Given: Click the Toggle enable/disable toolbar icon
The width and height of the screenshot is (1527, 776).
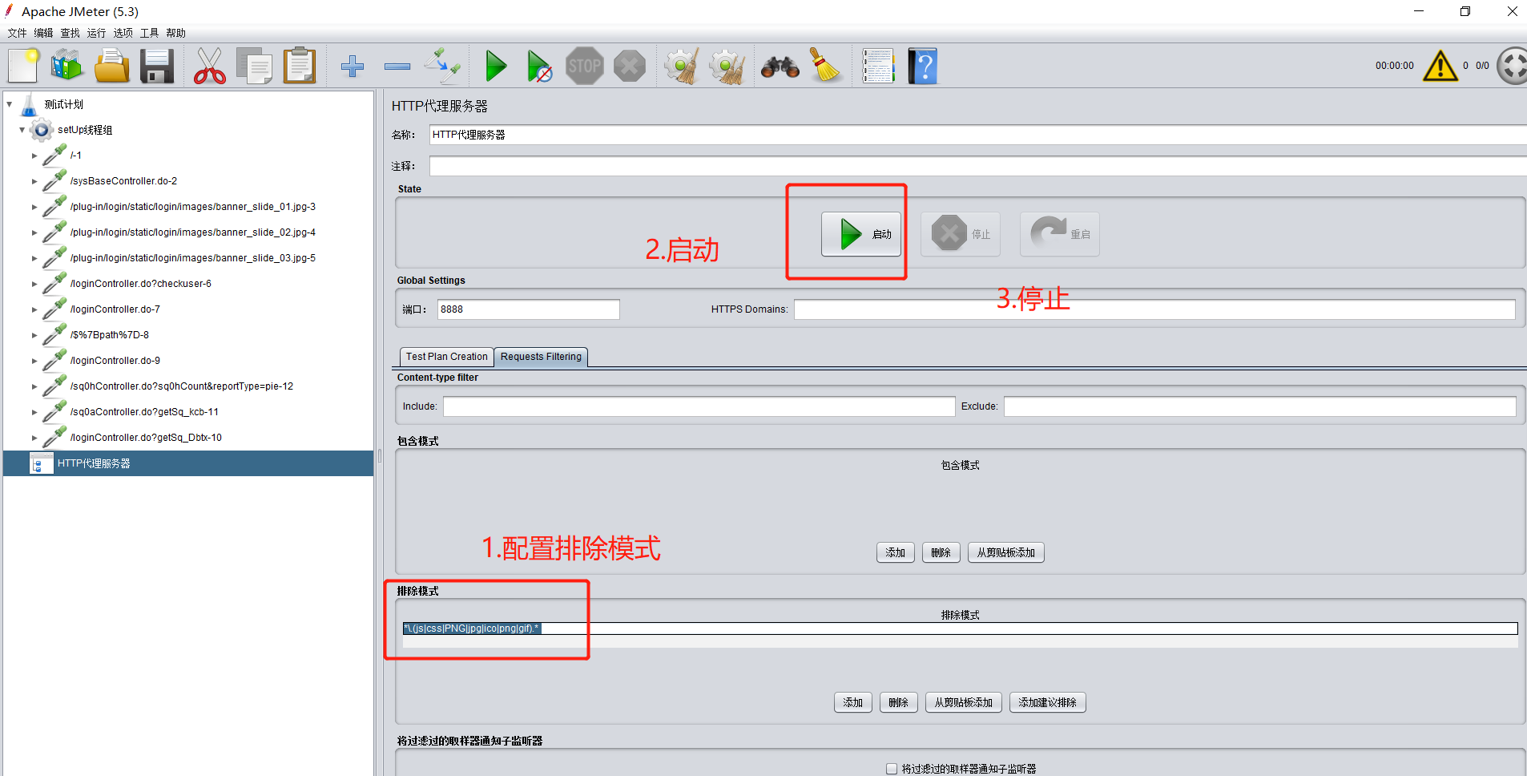Looking at the screenshot, I should pos(442,66).
